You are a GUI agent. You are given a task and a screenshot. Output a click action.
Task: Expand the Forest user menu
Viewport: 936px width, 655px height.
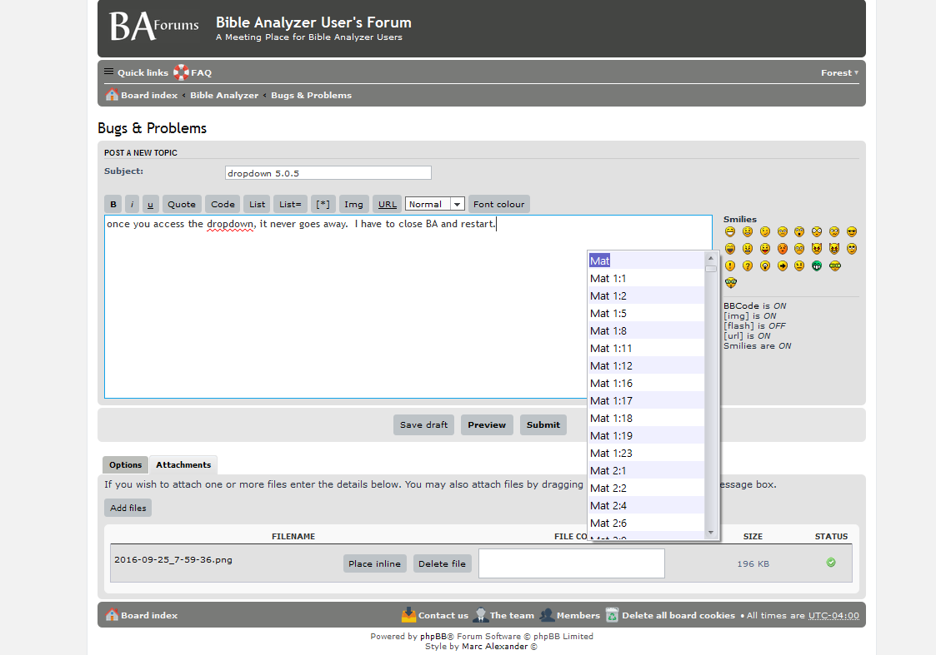click(839, 72)
